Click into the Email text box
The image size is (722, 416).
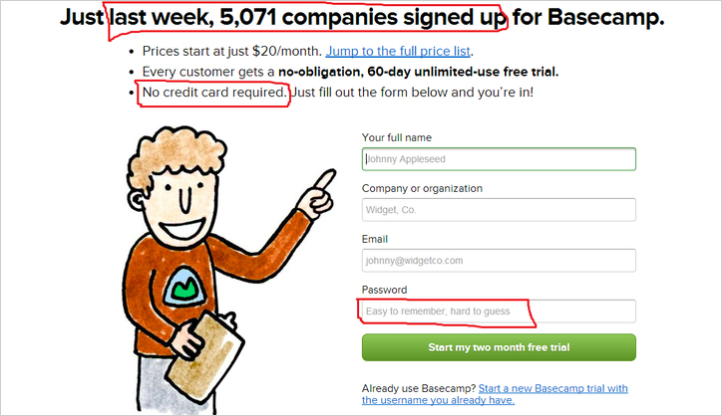[499, 260]
